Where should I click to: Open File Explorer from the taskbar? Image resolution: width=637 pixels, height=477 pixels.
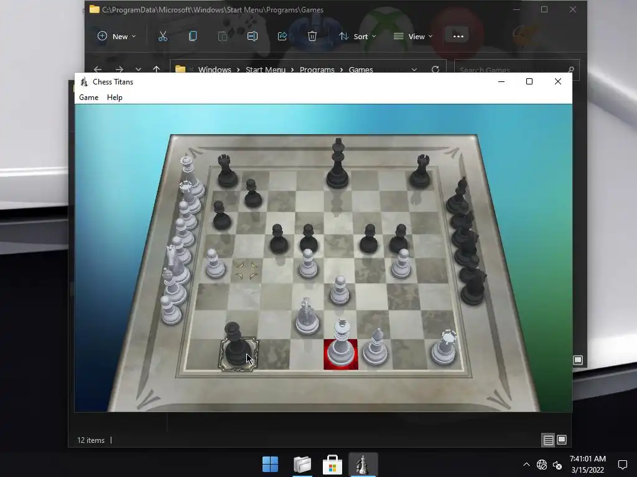tap(302, 465)
